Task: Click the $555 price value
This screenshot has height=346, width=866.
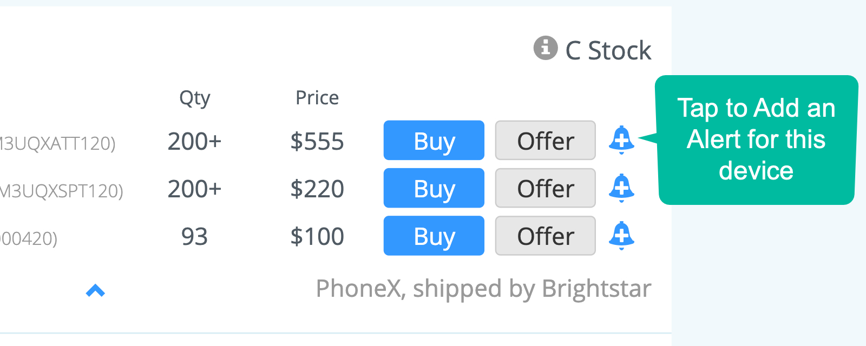Action: [317, 142]
